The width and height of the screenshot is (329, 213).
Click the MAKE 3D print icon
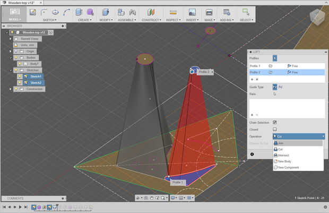click(x=209, y=12)
